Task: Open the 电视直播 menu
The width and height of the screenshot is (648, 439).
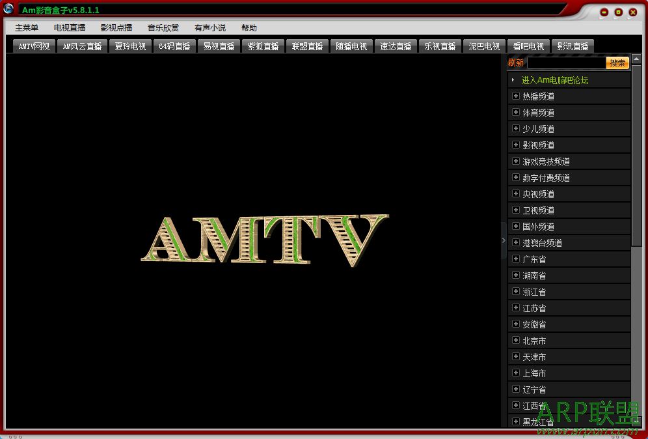Action: point(70,28)
